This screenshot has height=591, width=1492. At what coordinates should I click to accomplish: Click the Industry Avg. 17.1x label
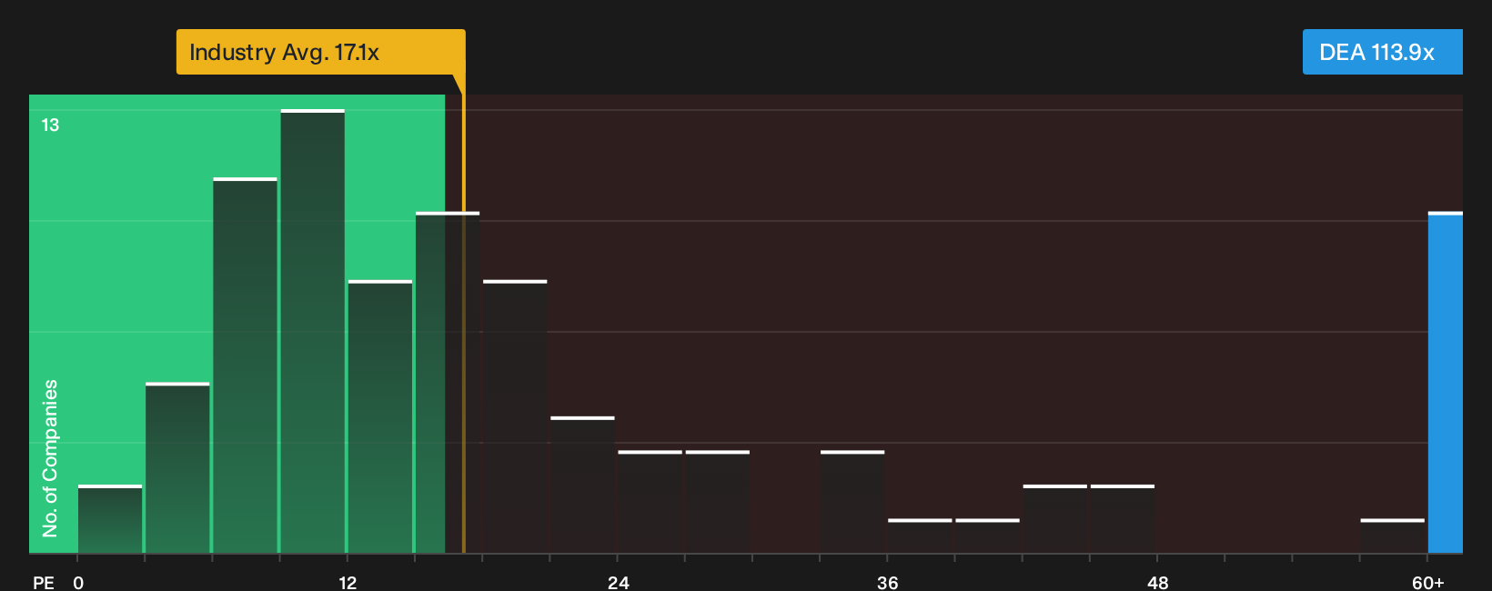coord(320,52)
